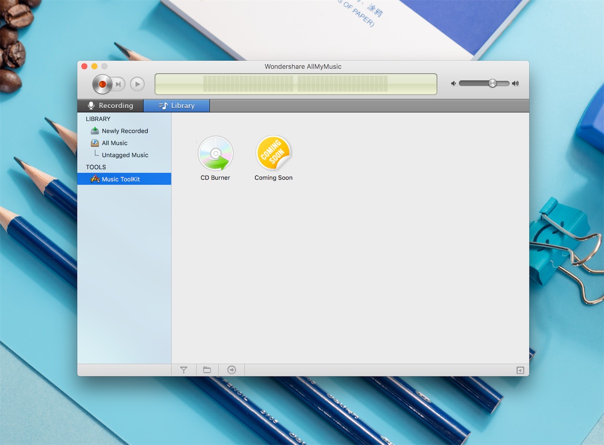Close the AllMyMusic window
604x445 pixels.
click(x=84, y=66)
